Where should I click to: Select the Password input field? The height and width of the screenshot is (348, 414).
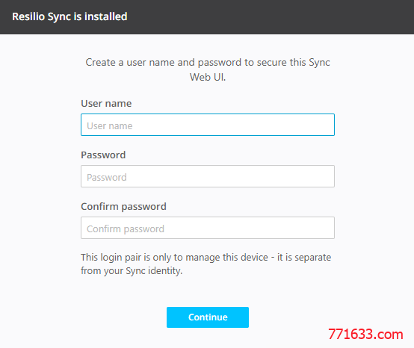coord(208,176)
